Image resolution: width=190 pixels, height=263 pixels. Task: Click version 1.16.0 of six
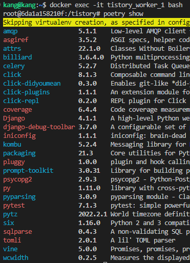coord(89,223)
